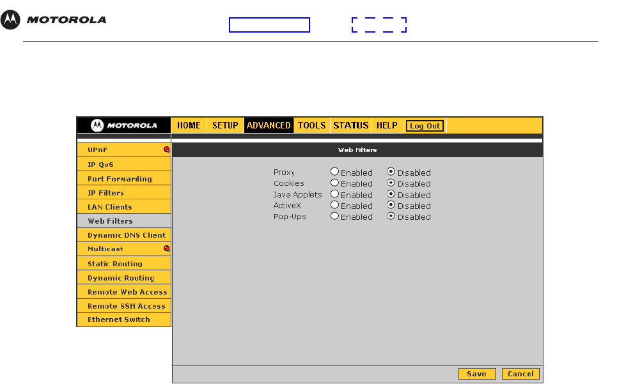Go to Dynamic Routing page
Image resolution: width=617 pixels, height=384 pixels.
[x=124, y=277]
